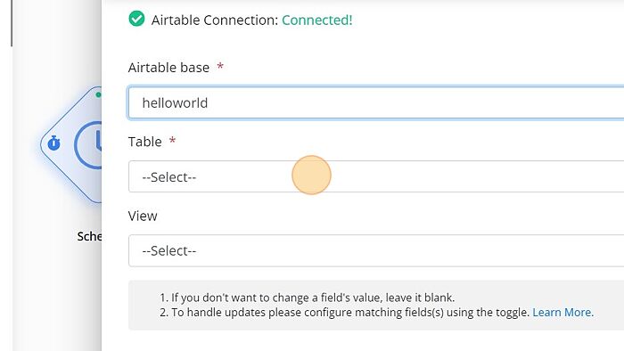This screenshot has width=624, height=351.
Task: Click the red asterisk beside Airtable base
Action: [220, 66]
